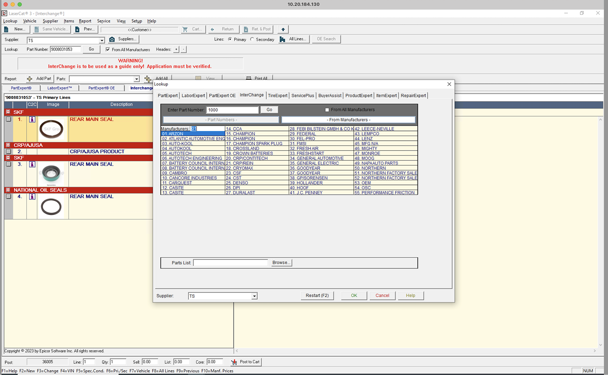Click the Prev... toolbar button

86,29
